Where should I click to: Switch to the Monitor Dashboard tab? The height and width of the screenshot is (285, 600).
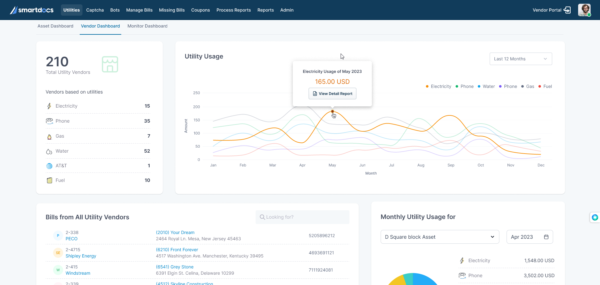[147, 26]
